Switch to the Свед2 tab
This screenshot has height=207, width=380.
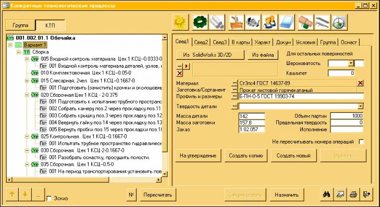coord(201,42)
